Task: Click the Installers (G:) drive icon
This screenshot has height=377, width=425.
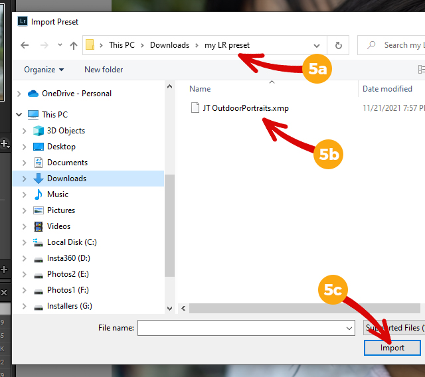Action: (x=39, y=308)
